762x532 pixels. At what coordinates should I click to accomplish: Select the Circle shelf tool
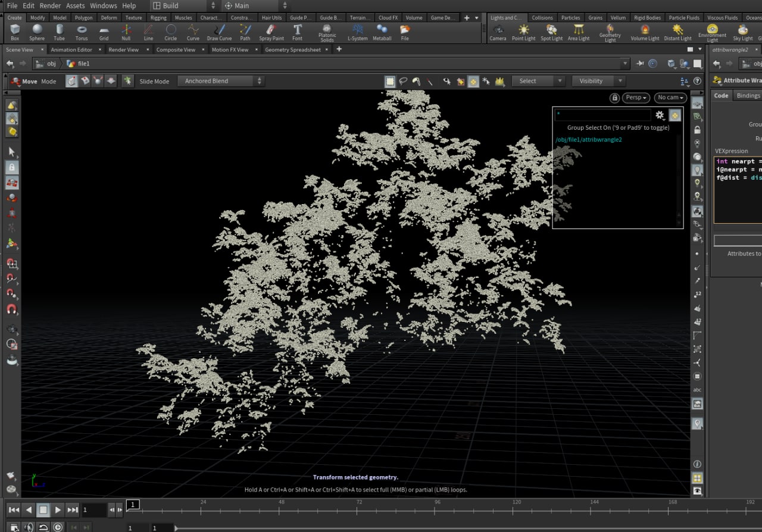tap(171, 32)
